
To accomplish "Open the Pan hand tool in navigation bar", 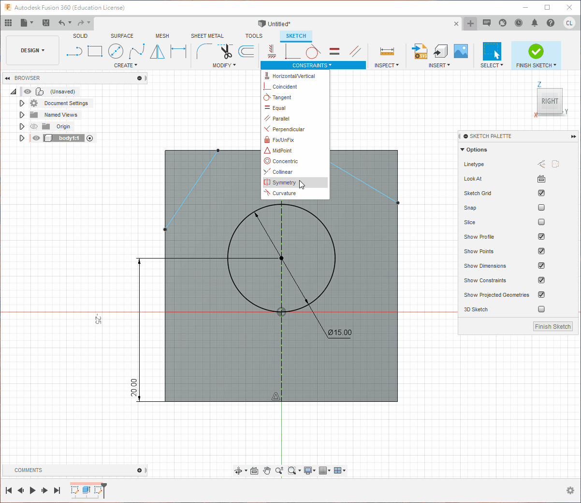I will pyautogui.click(x=267, y=471).
